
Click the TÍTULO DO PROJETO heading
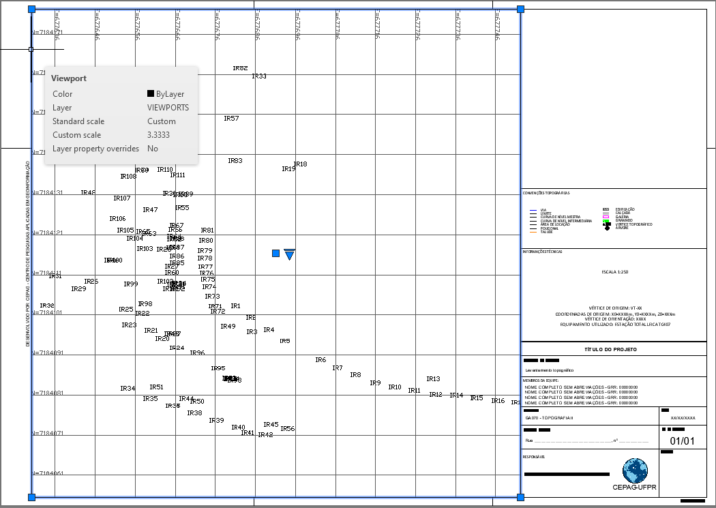tap(610, 349)
